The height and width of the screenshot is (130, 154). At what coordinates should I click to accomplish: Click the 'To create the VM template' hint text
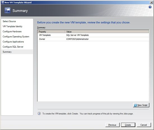pos(88,114)
